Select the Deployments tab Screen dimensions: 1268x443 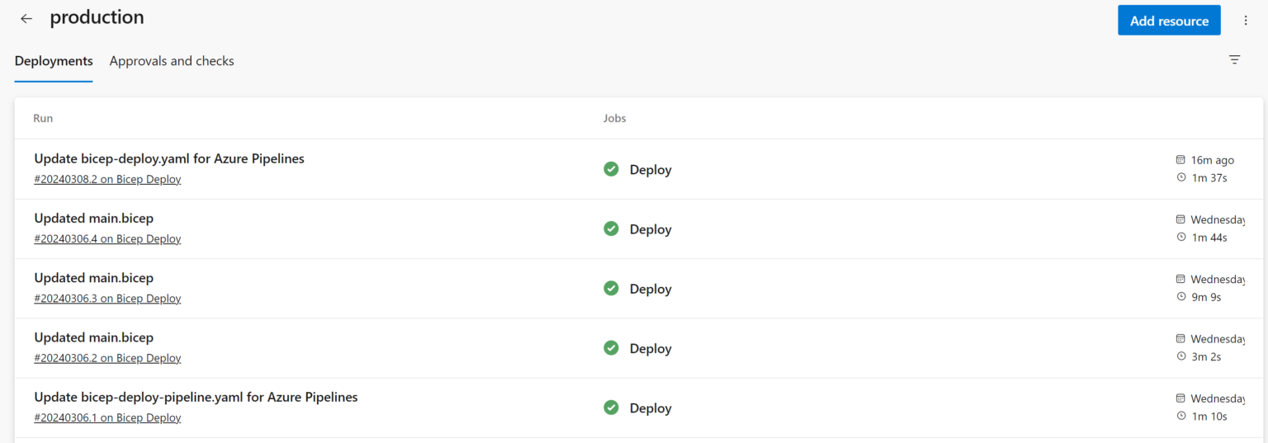[54, 61]
